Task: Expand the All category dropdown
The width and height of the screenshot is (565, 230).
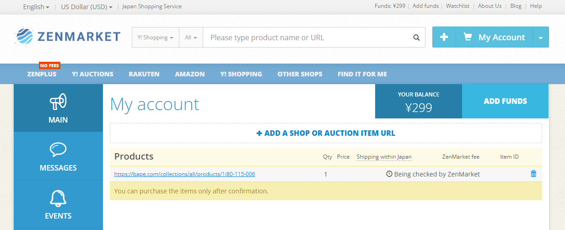Action: point(191,37)
